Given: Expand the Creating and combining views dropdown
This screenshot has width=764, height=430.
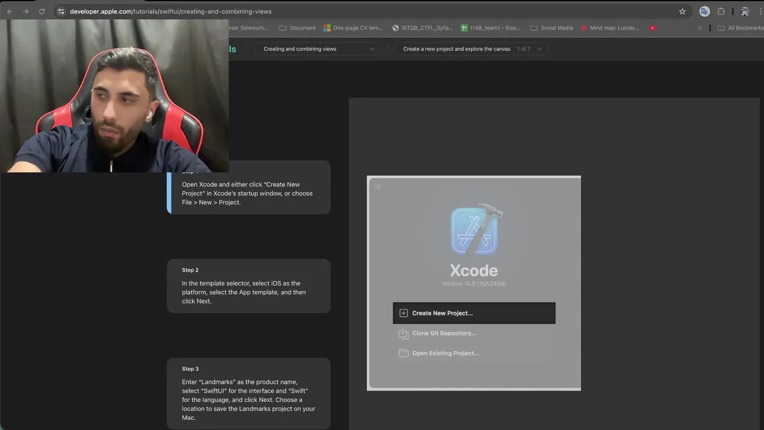Looking at the screenshot, I should tap(318, 49).
